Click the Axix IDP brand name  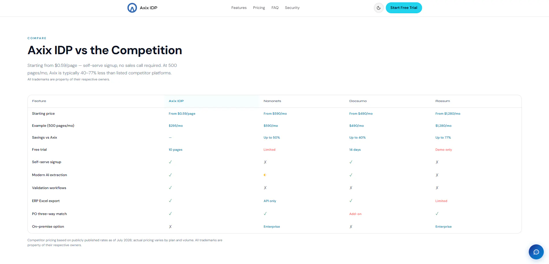[149, 8]
